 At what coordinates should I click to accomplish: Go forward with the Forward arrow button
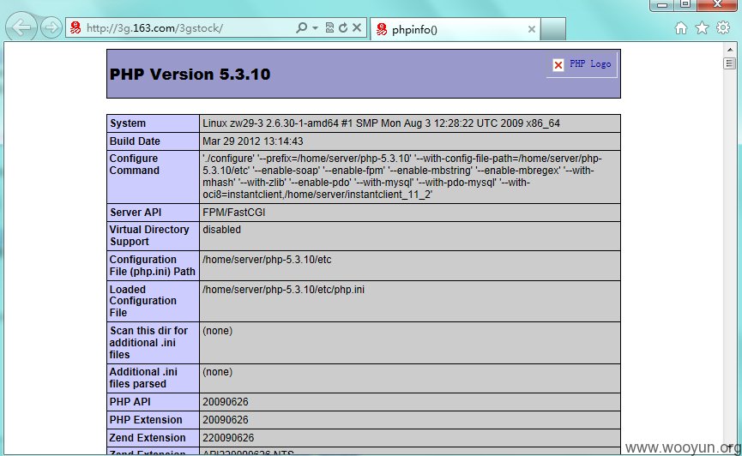click(51, 27)
